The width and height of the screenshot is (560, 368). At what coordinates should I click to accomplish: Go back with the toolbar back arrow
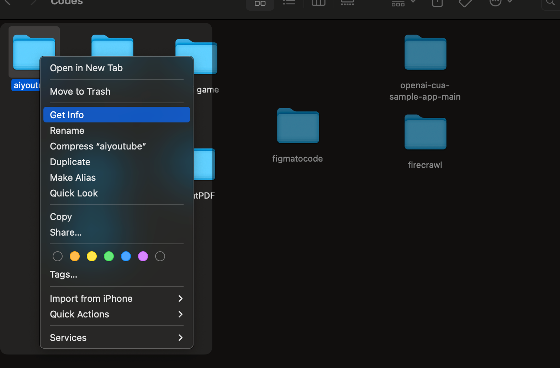click(x=7, y=3)
